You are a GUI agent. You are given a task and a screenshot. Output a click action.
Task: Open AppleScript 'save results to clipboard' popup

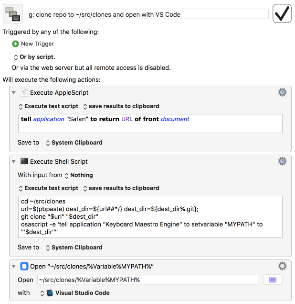pyautogui.click(x=121, y=106)
